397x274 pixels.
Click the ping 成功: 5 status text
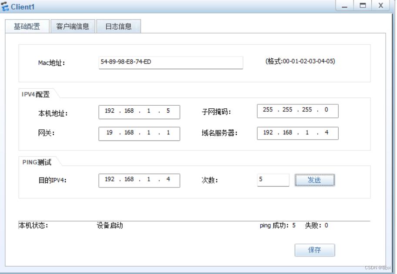coord(277,225)
